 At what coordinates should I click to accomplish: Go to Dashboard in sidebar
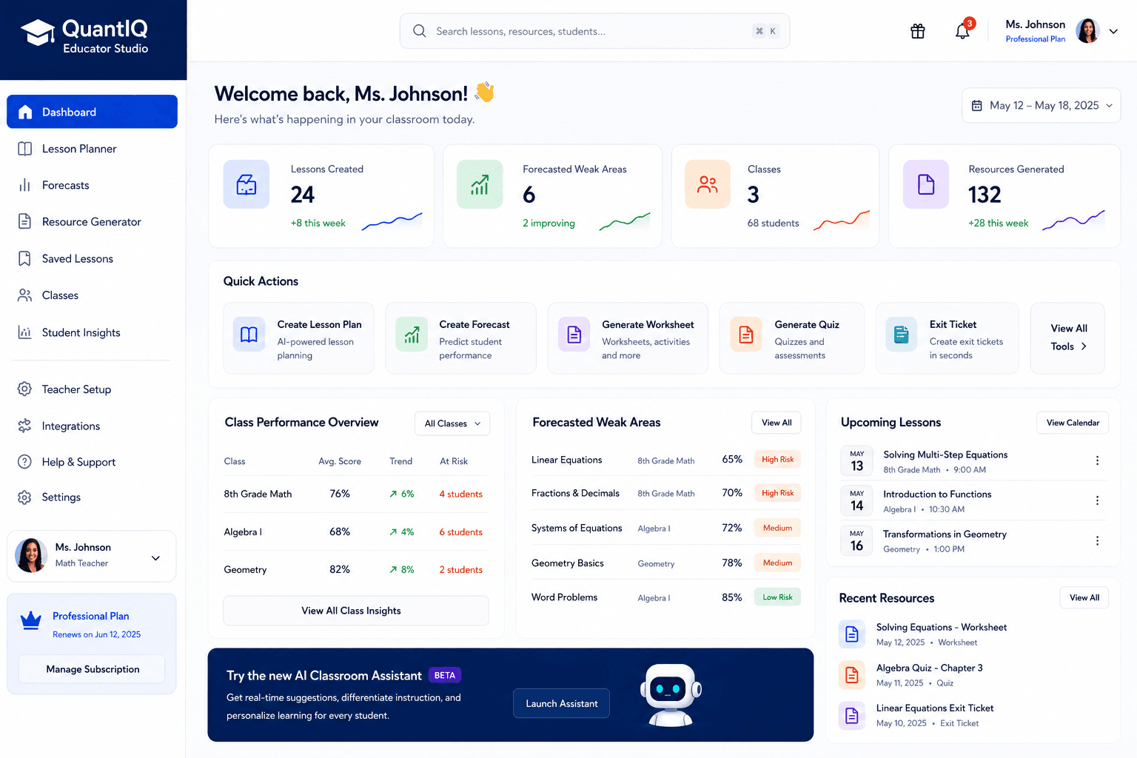coord(92,112)
